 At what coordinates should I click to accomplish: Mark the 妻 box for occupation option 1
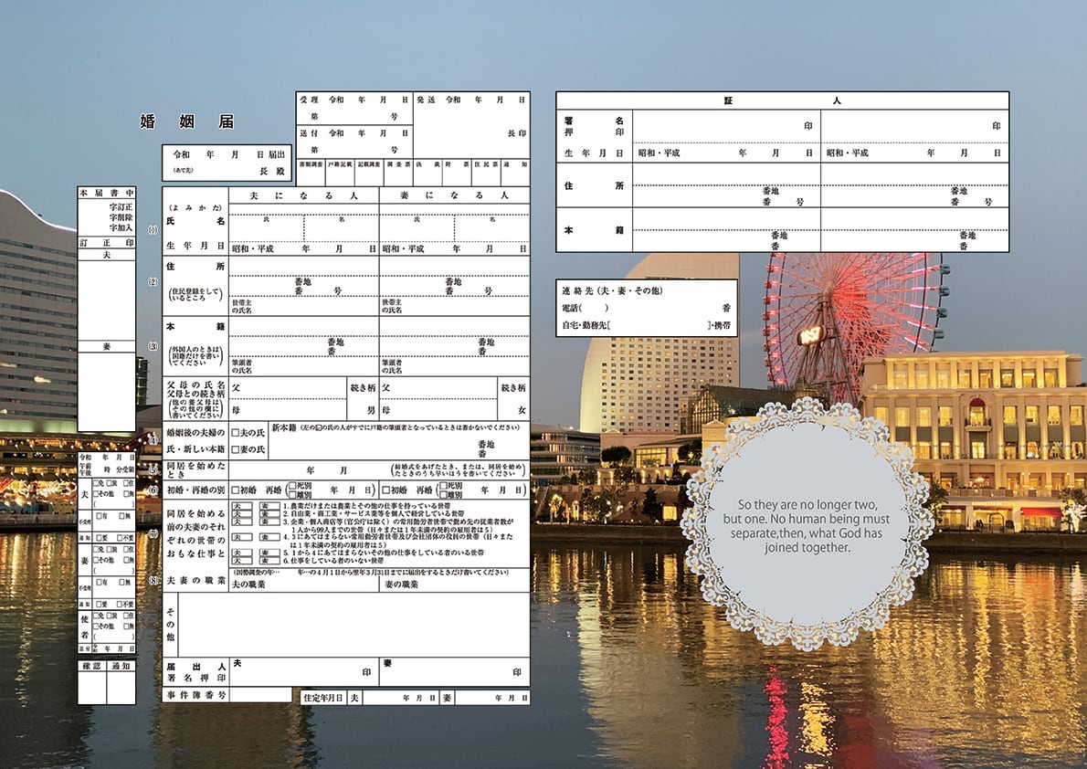coord(269,506)
